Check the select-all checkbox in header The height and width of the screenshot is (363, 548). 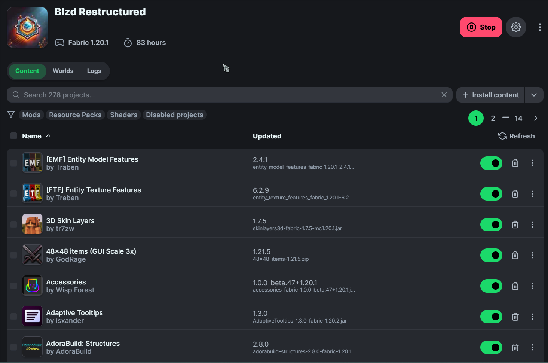pos(14,136)
